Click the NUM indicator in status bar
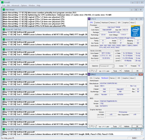This screenshot has width=145, height=140. point(134,138)
